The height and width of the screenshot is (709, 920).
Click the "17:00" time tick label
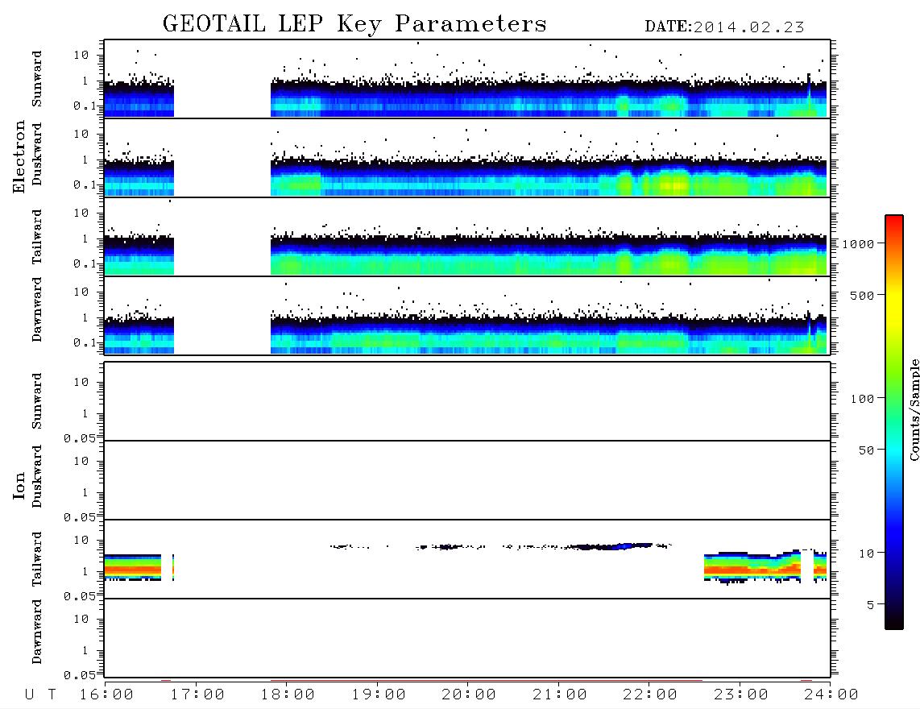[x=197, y=695]
